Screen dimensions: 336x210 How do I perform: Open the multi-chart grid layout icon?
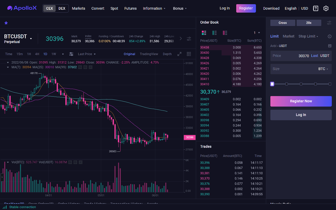(x=189, y=54)
